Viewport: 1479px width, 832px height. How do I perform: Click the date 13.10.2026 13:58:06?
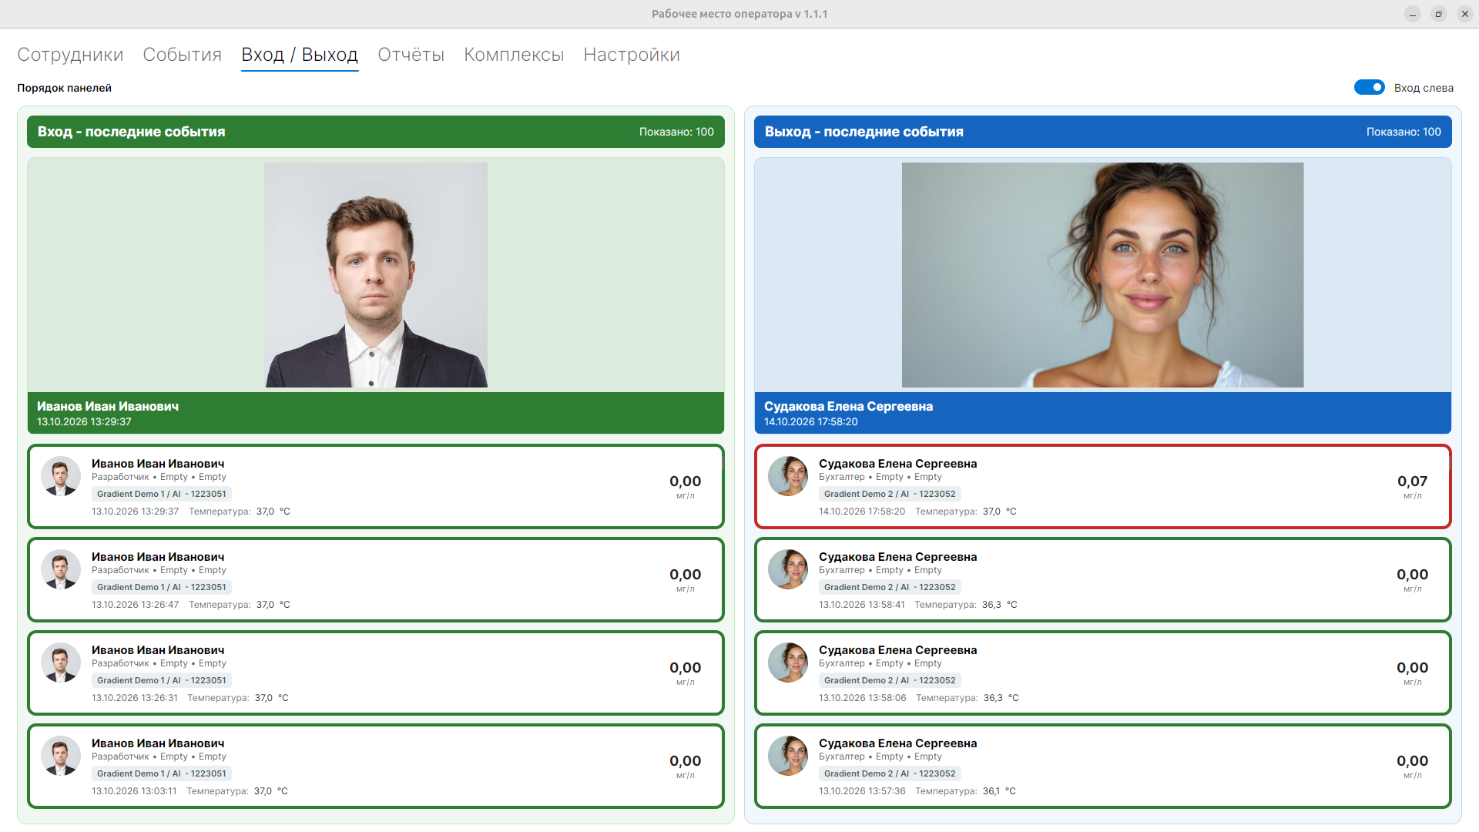pos(863,698)
